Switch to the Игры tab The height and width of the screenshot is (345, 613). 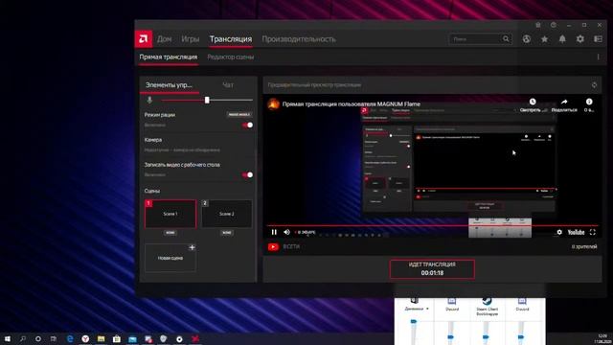click(x=191, y=39)
